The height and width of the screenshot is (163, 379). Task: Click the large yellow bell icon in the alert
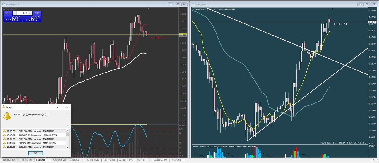click(x=7, y=116)
